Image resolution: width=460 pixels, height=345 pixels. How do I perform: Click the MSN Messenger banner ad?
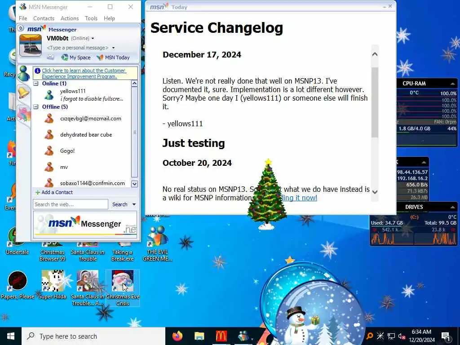85,224
